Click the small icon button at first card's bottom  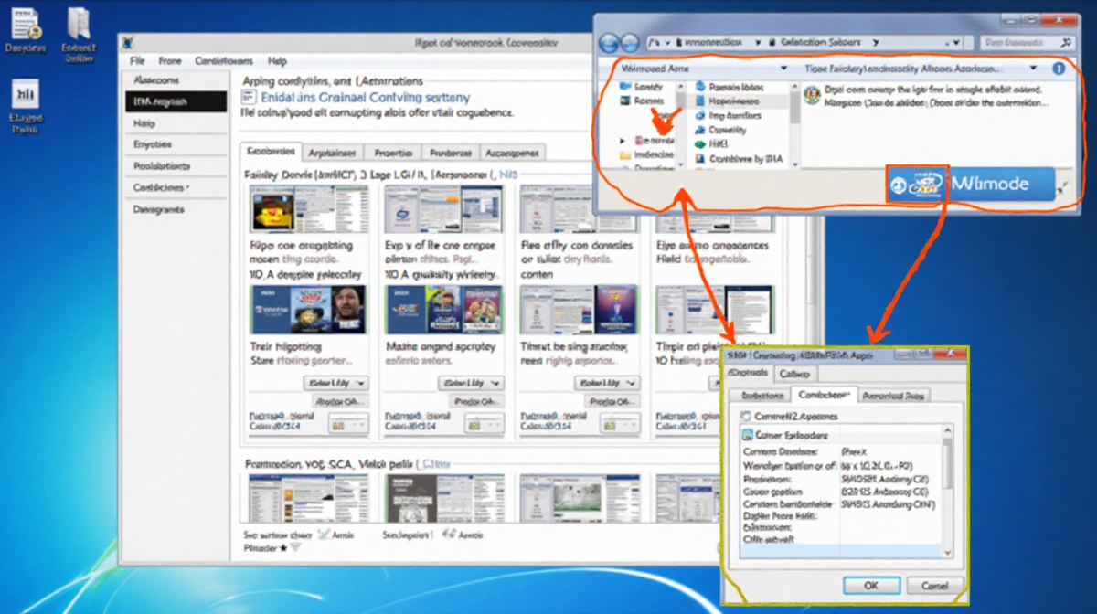pyautogui.click(x=347, y=424)
